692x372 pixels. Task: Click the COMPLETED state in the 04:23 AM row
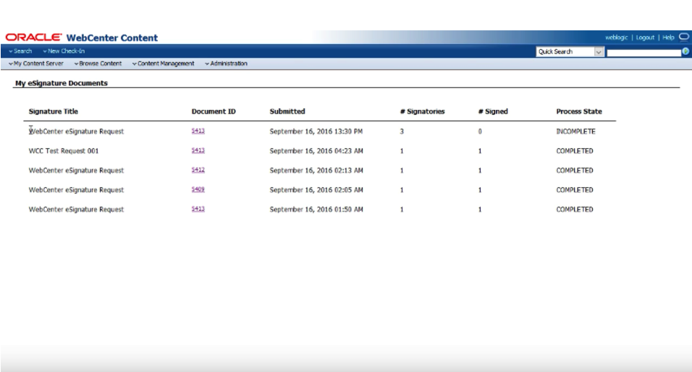point(575,151)
